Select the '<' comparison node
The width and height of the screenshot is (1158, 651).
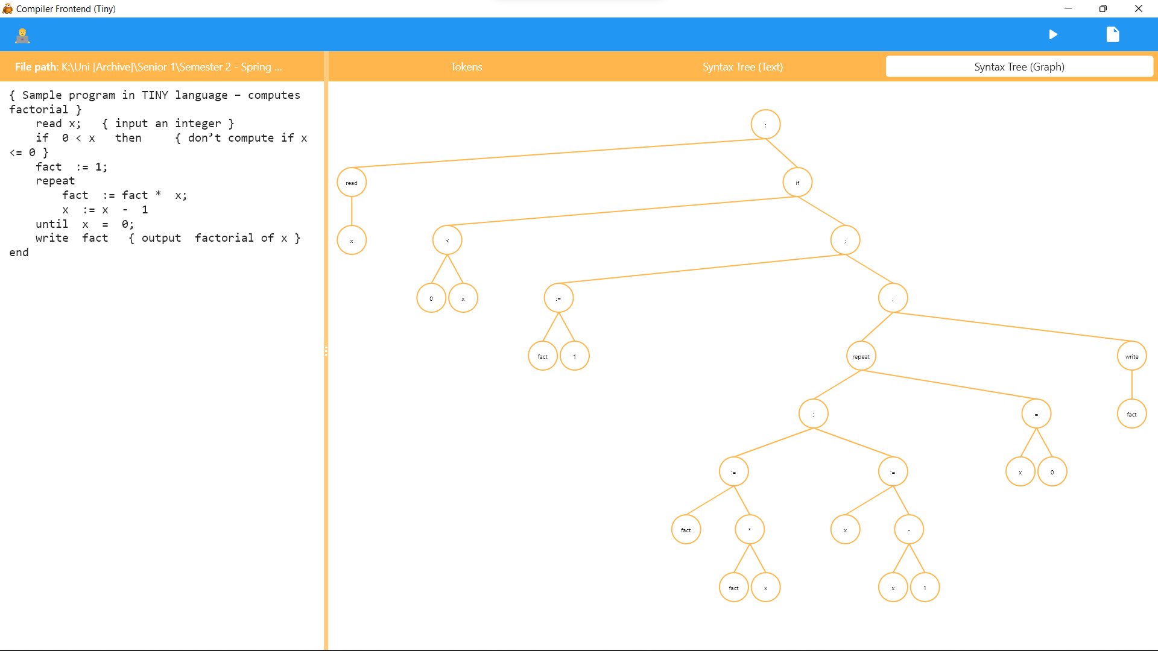[x=447, y=241]
